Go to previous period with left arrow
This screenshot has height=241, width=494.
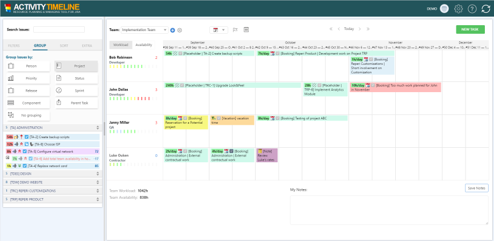tap(339, 29)
